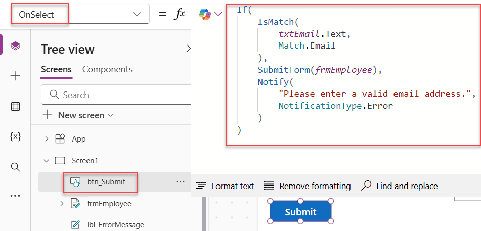The width and height of the screenshot is (481, 231).
Task: Click the tree view Search field
Action: coord(116,95)
